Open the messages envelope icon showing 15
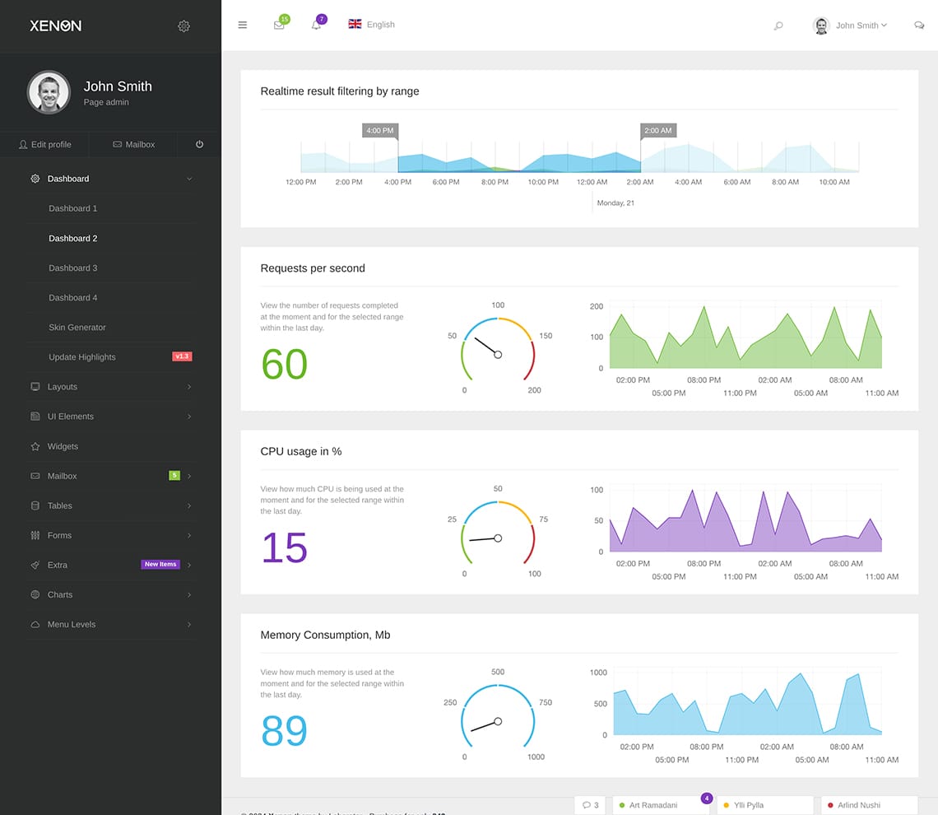The image size is (938, 815). [x=280, y=25]
